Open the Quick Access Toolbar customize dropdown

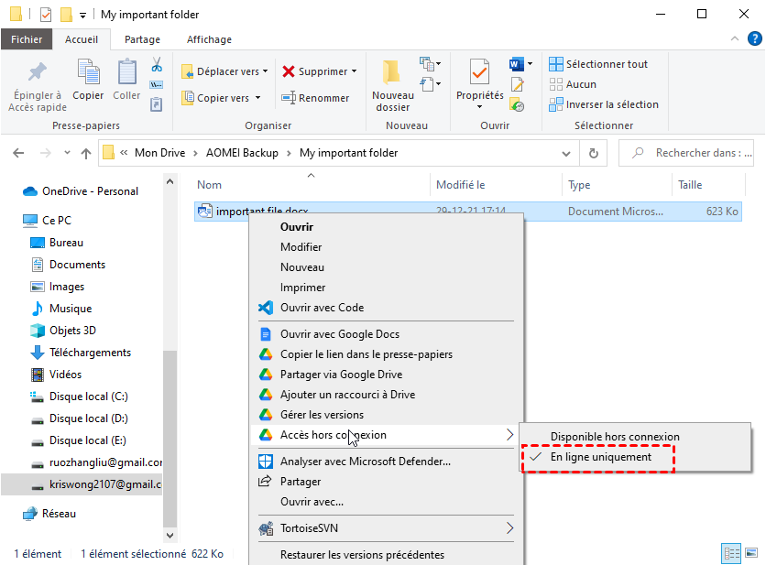(x=83, y=16)
